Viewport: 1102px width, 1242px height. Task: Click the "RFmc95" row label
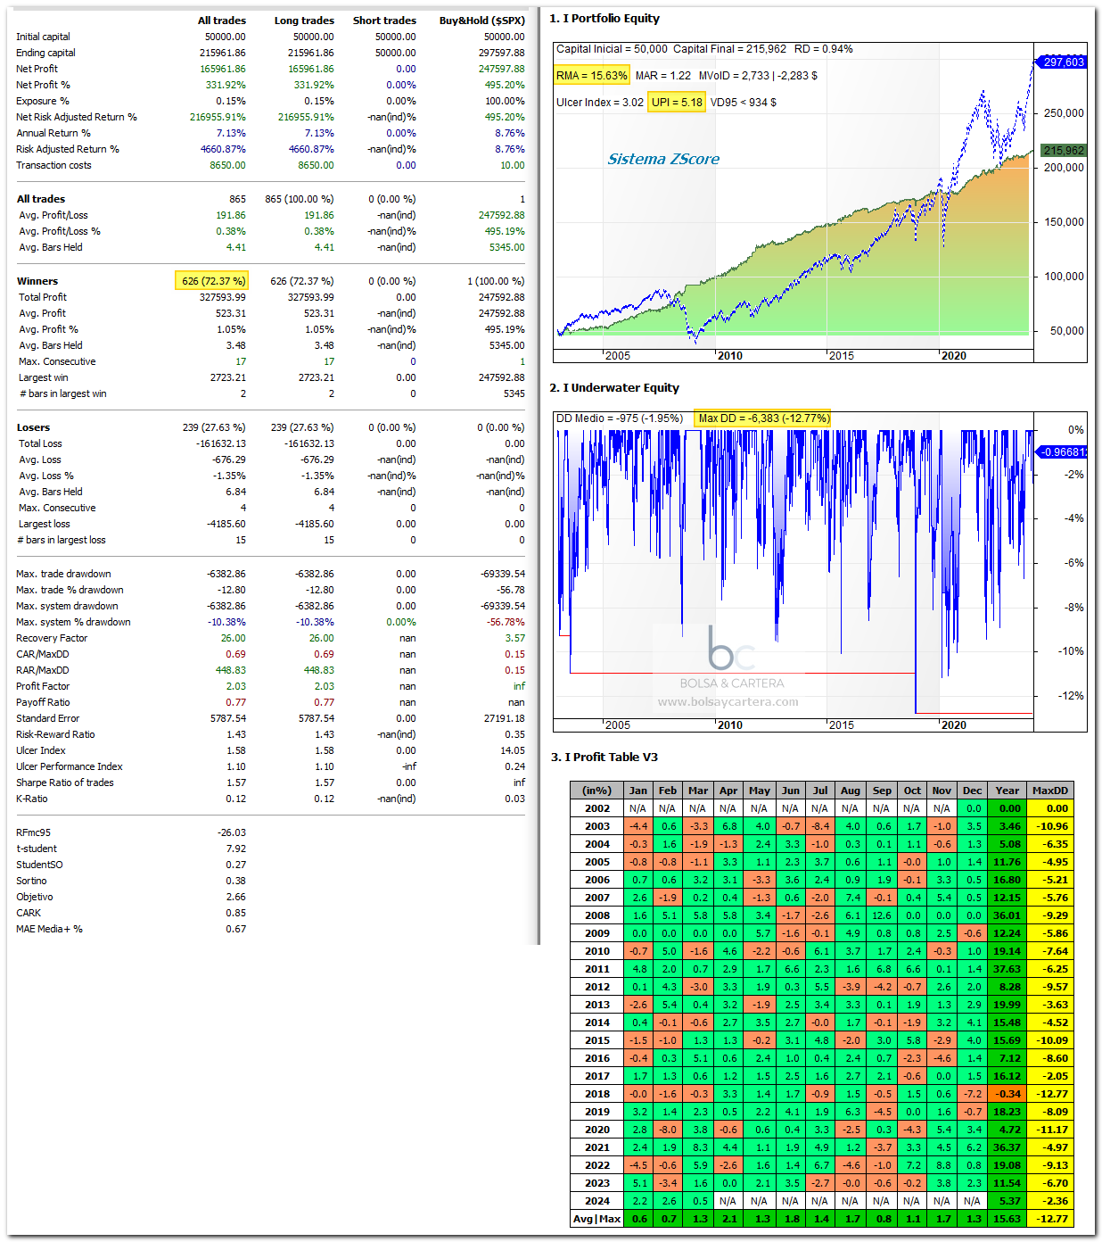pyautogui.click(x=33, y=832)
